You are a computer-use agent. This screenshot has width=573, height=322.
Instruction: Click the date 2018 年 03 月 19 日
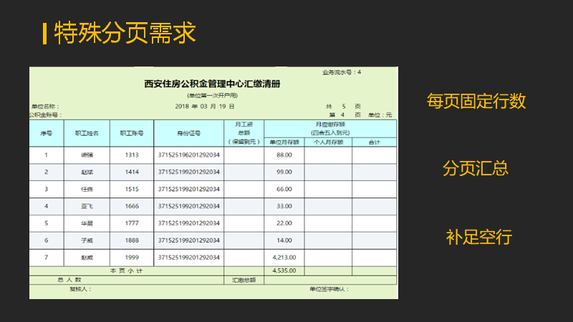tap(205, 106)
